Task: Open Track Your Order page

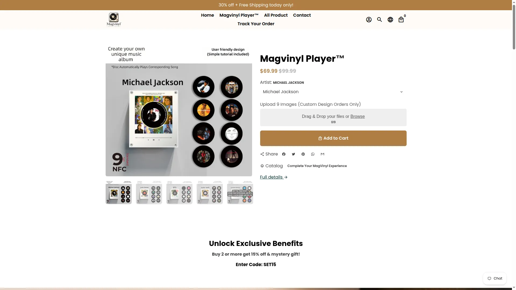Action: (256, 24)
